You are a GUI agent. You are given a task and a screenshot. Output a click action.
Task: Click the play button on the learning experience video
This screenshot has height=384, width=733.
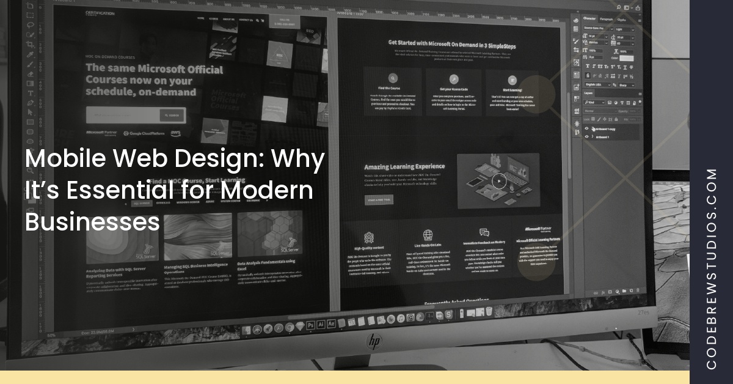[500, 181]
